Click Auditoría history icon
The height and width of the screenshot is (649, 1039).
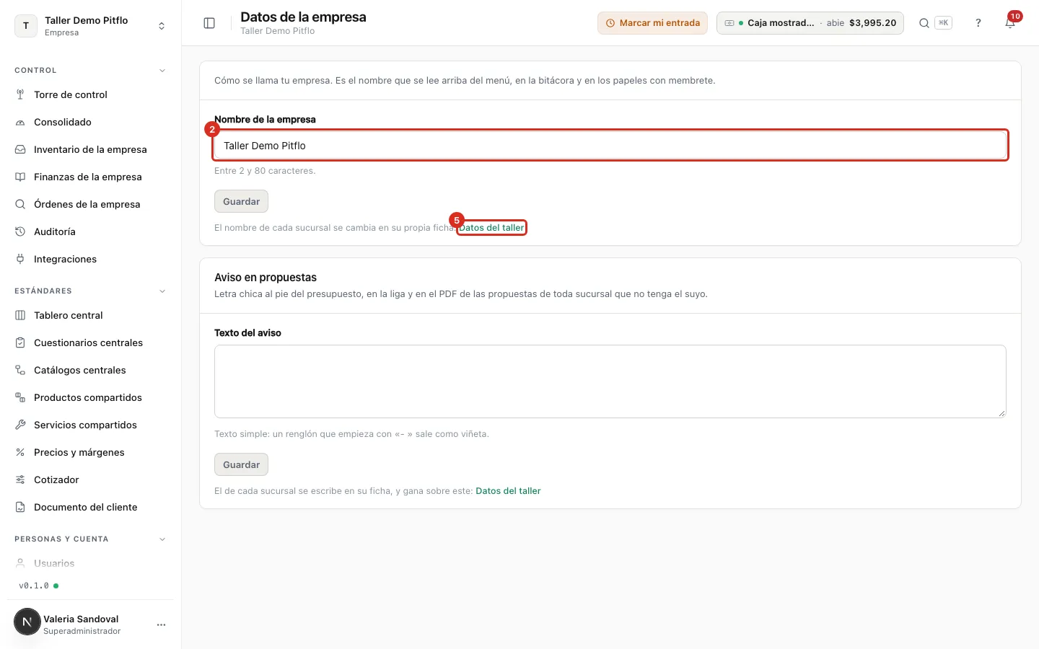point(20,231)
